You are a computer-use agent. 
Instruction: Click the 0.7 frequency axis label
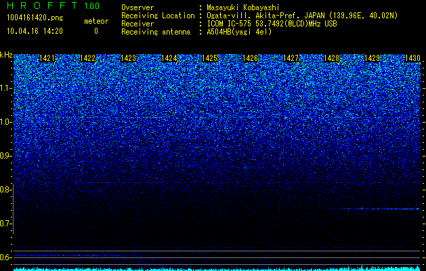pyautogui.click(x=5, y=224)
